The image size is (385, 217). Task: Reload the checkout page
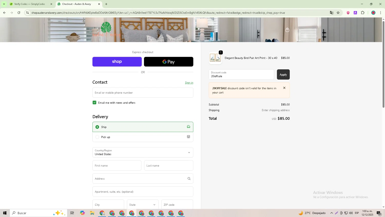coord(19,13)
